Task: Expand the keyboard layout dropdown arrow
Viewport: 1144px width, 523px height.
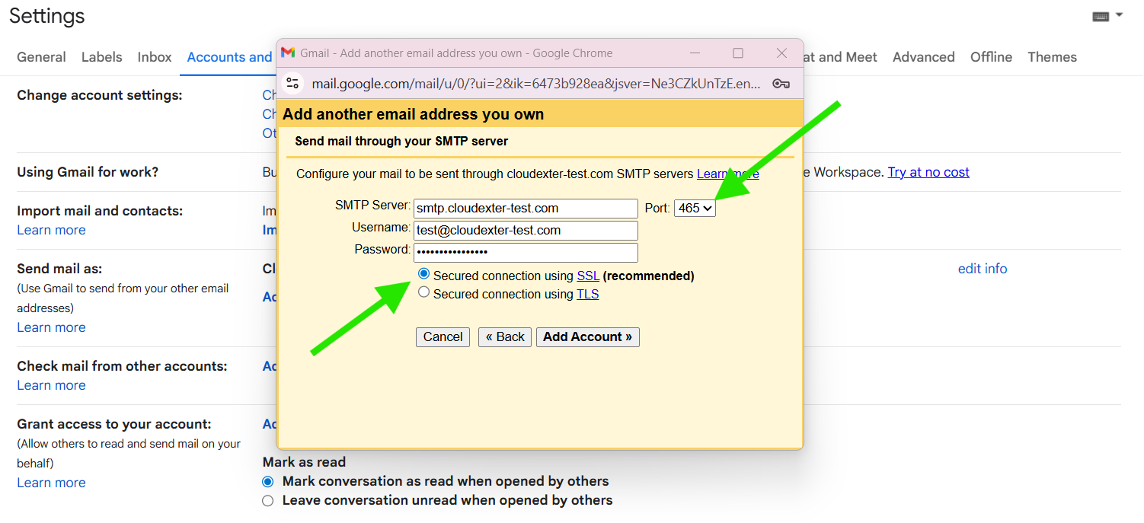Action: click(1118, 14)
